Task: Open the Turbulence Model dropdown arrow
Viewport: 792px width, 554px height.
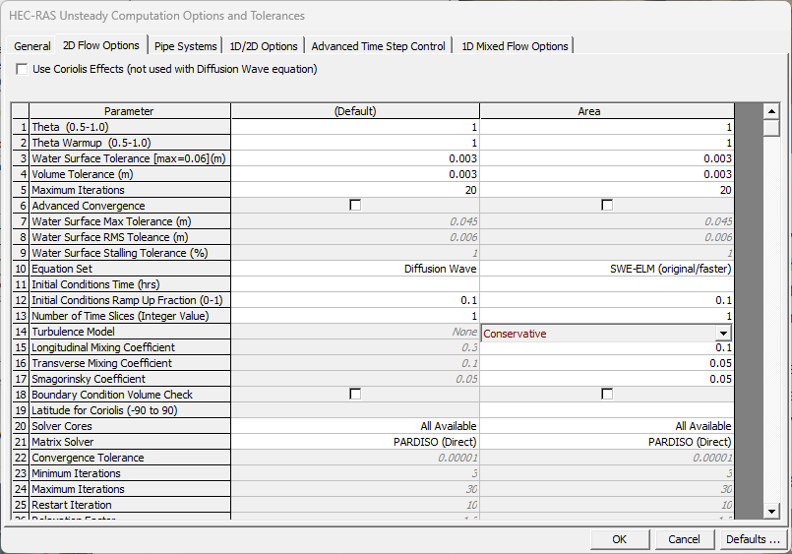Action: (723, 334)
